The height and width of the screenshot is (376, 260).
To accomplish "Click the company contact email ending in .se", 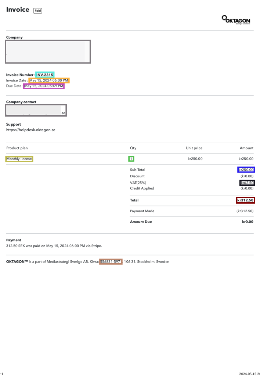I will (x=36, y=110).
